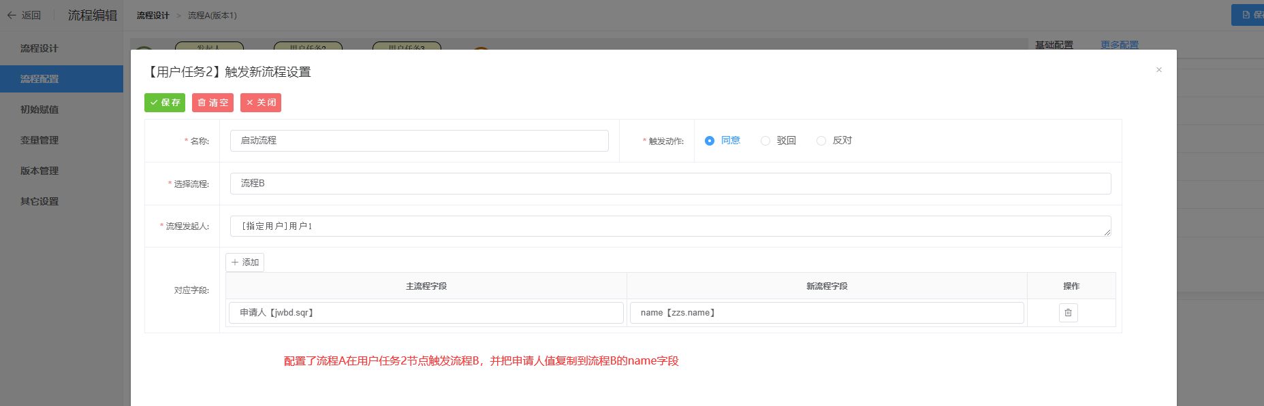Select the 驳回 radio option
The image size is (1264, 406).
click(765, 141)
